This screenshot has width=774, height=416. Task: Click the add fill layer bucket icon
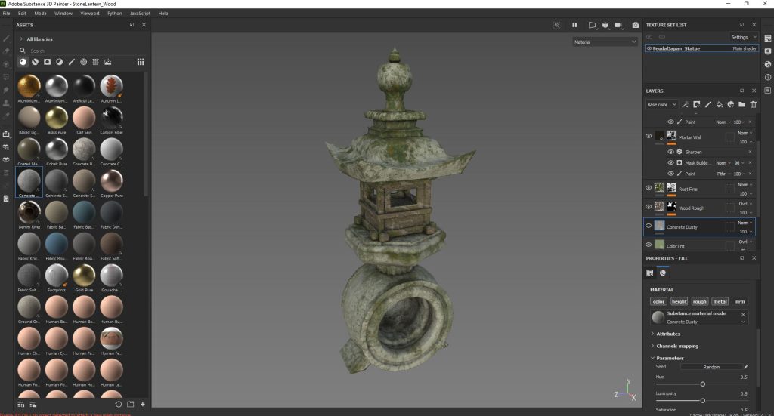pyautogui.click(x=719, y=105)
